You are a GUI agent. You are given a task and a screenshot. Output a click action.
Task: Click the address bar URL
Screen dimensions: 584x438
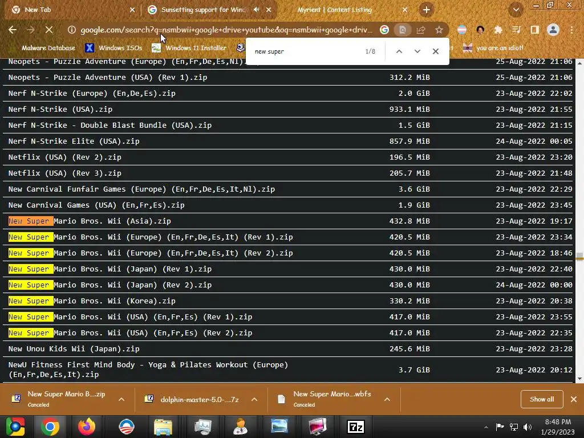[226, 30]
